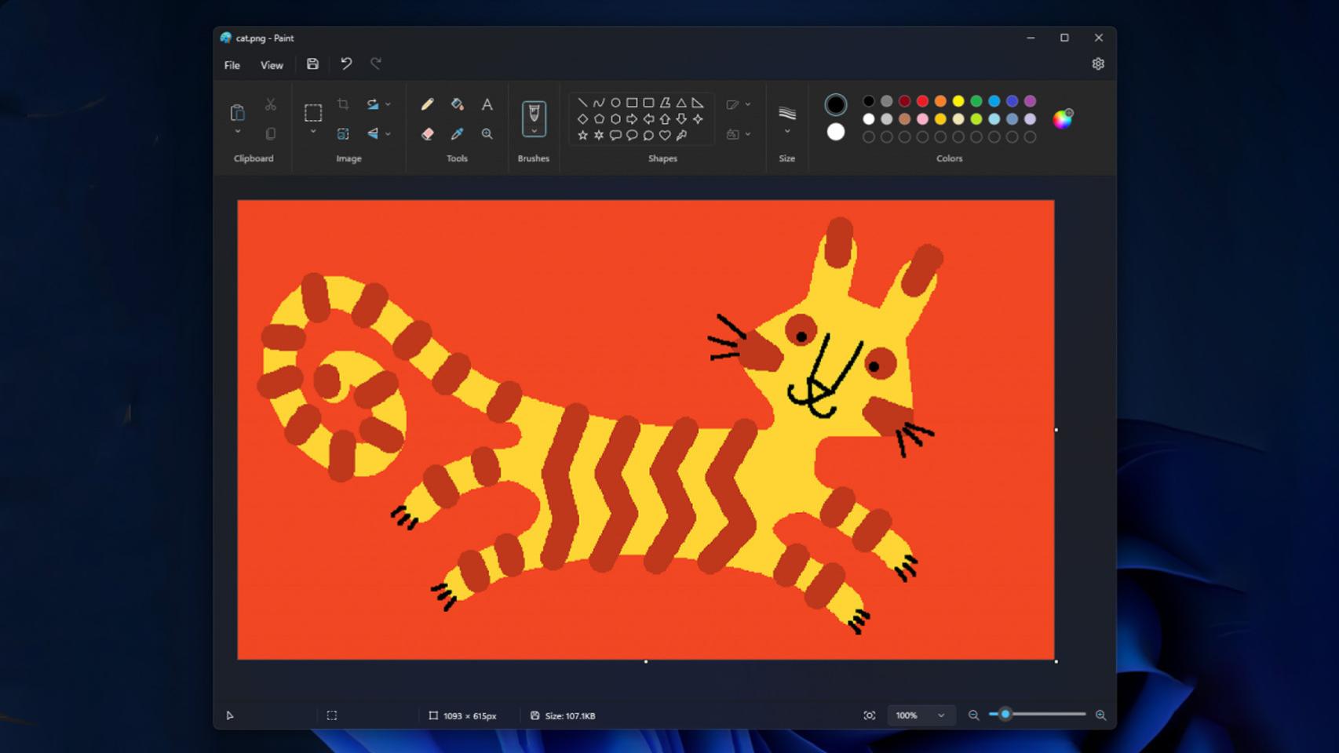Select the Pentagon shape

(599, 119)
